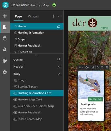Viewport: 111px width, 131px height.
Task: Expand the Public Access Map node
Action: tap(13, 119)
